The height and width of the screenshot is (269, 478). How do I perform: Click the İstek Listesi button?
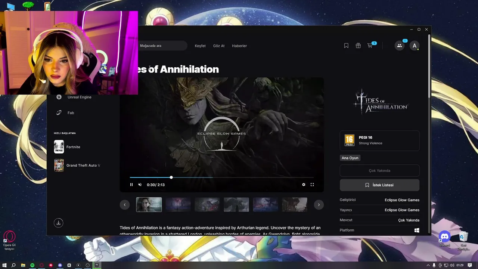379,185
